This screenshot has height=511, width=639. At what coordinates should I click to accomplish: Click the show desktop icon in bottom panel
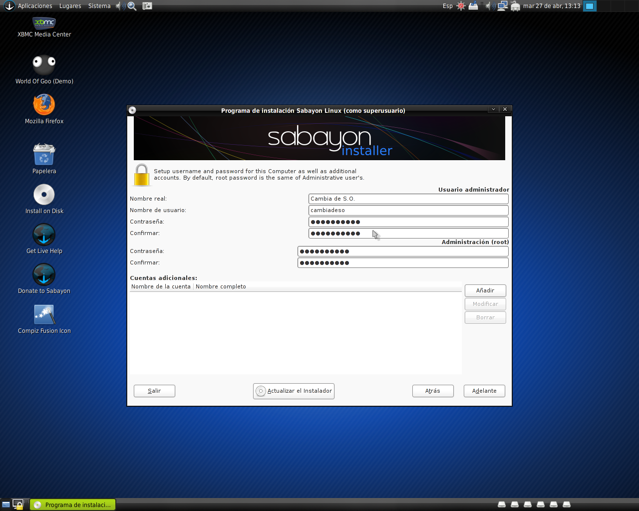click(x=6, y=505)
